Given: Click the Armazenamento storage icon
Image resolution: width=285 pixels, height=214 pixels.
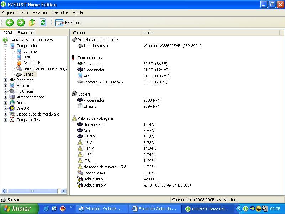Looking at the screenshot, I should 12,97.
